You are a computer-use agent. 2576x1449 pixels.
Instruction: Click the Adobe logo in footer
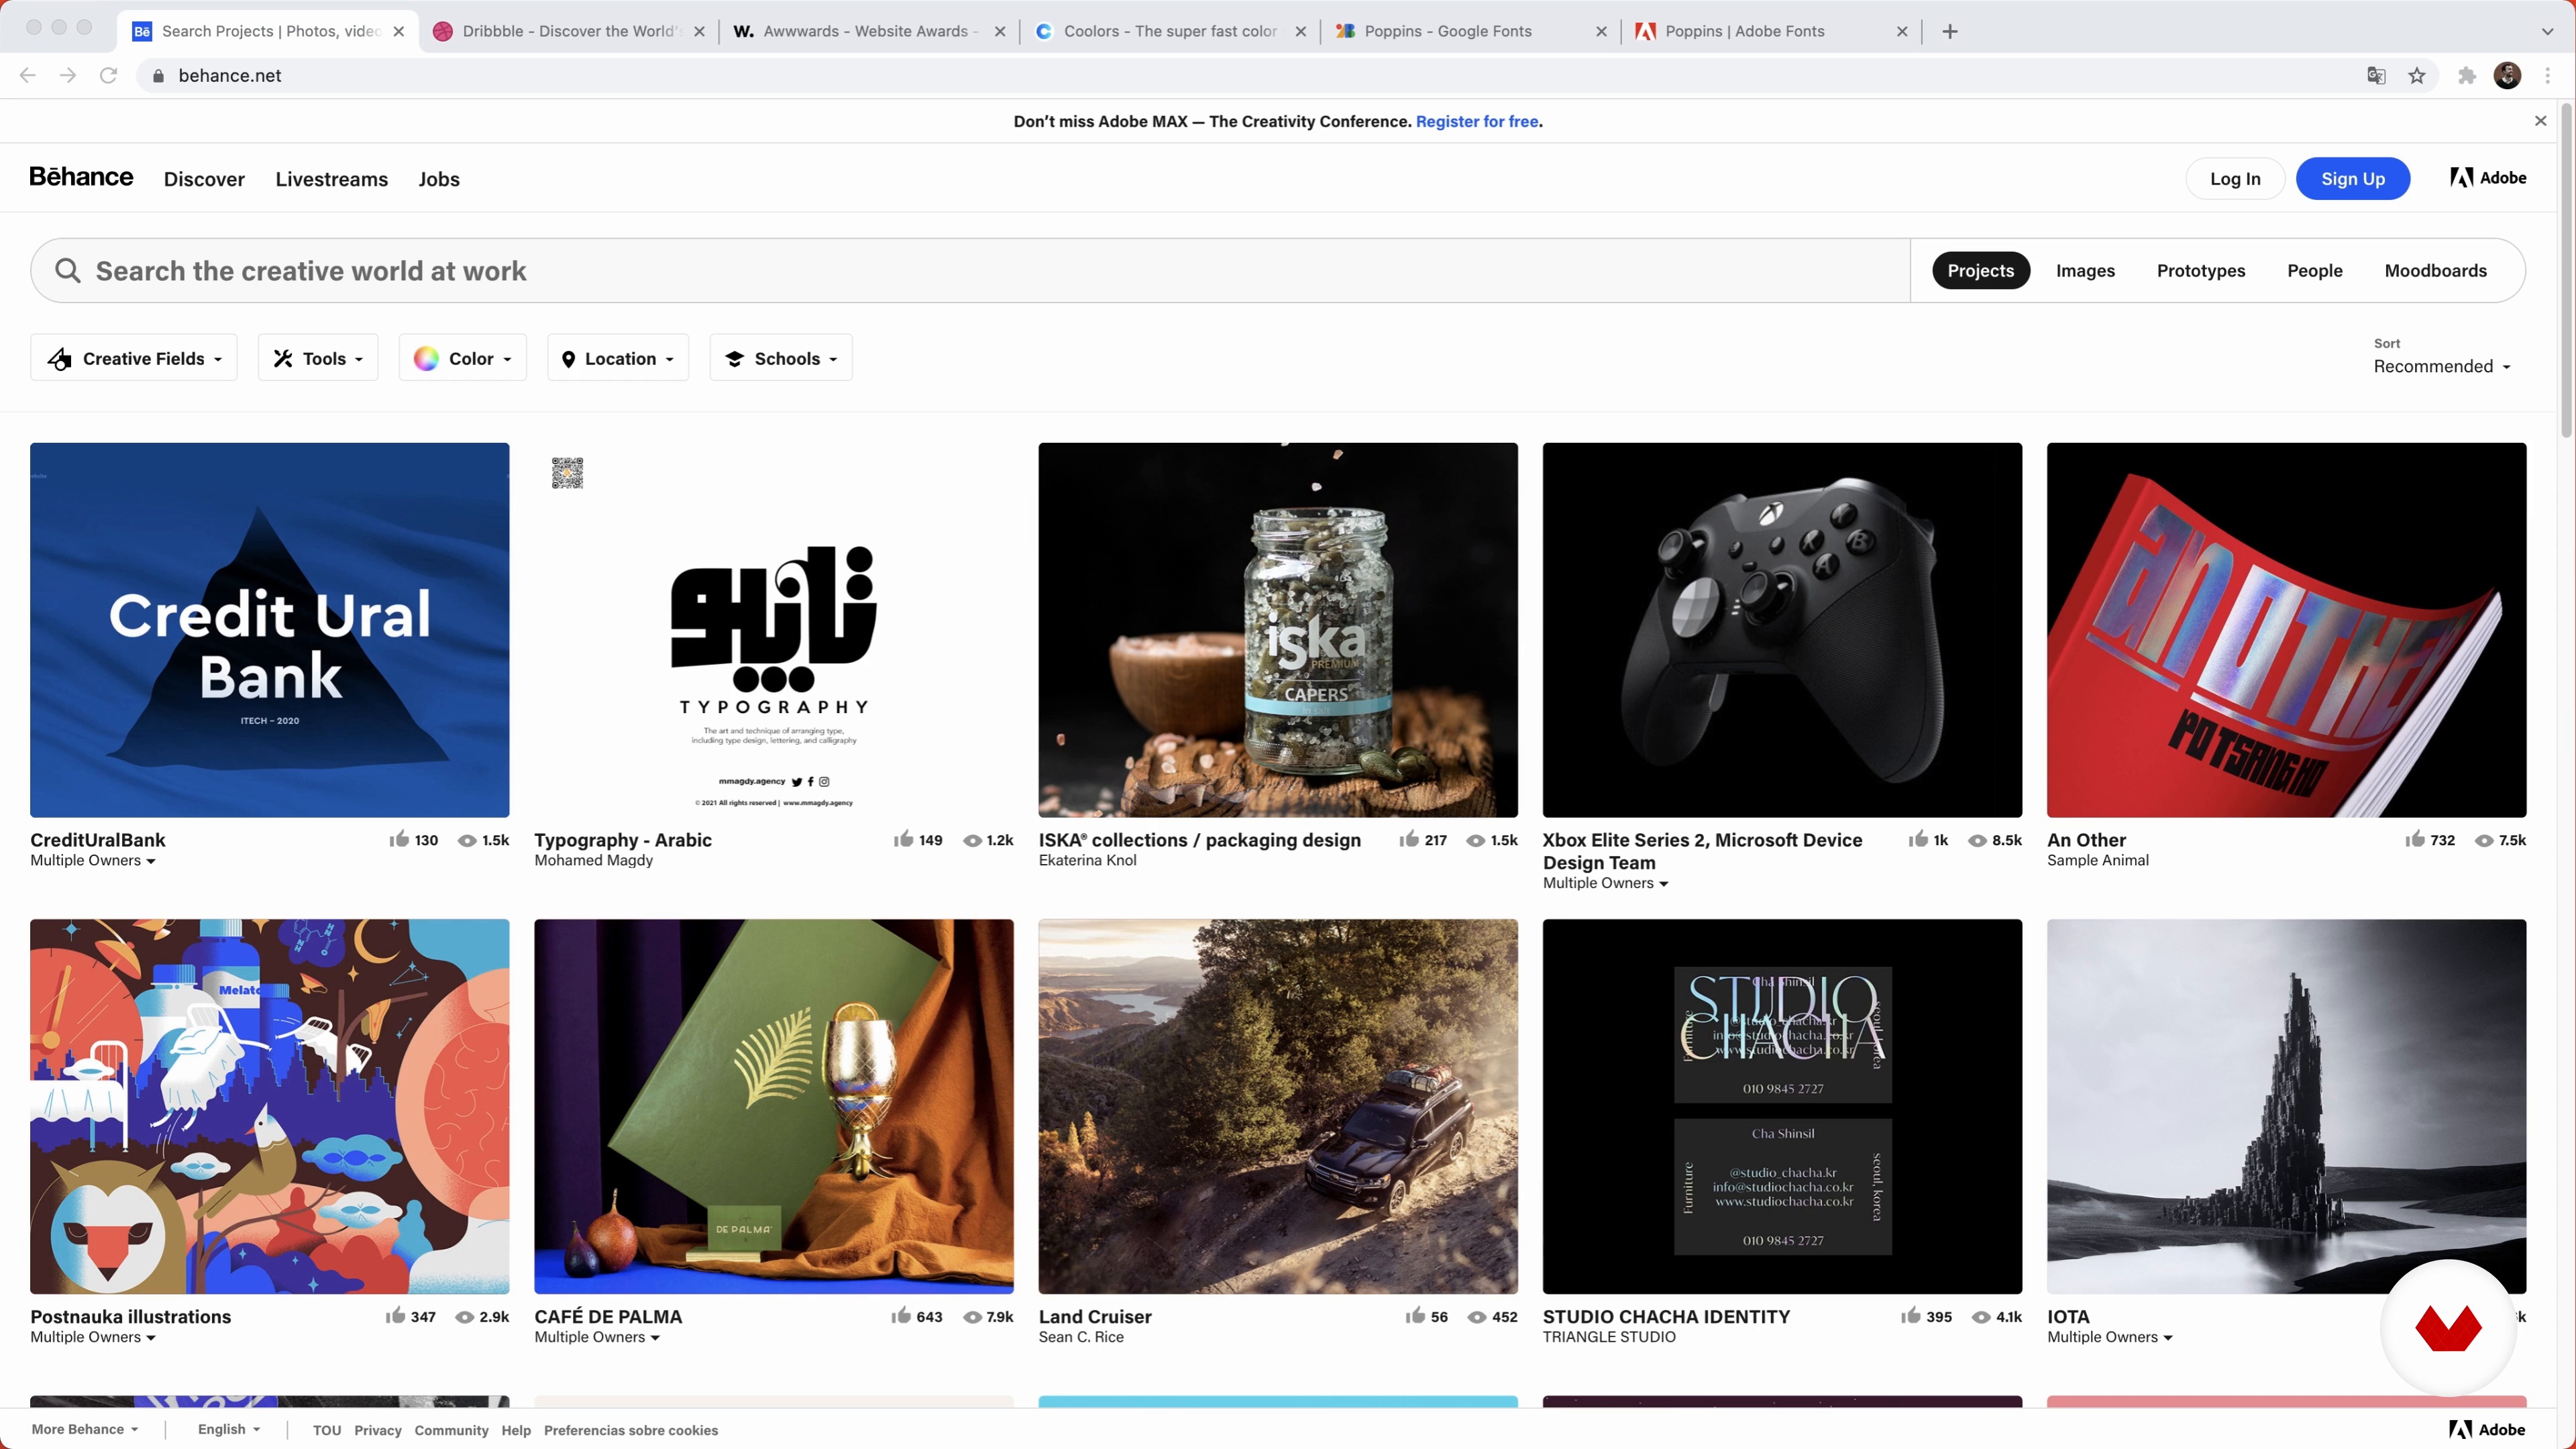point(2488,1430)
